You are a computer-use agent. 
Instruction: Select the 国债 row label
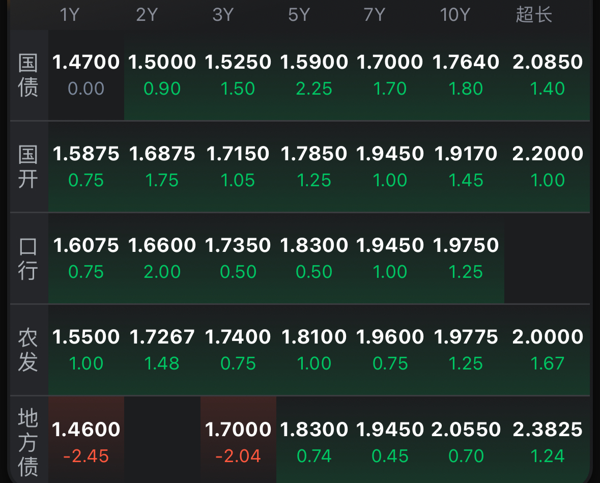[28, 75]
